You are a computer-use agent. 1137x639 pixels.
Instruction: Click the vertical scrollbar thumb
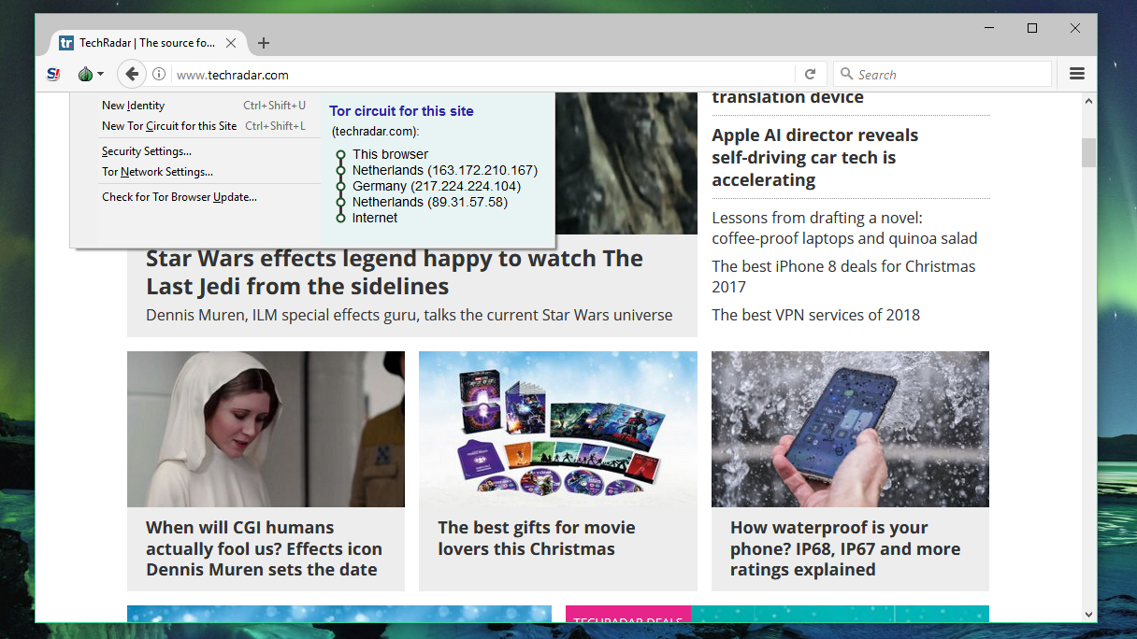coord(1088,152)
